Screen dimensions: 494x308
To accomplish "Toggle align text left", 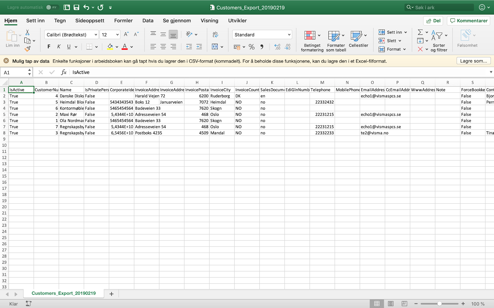I will pyautogui.click(x=153, y=47).
